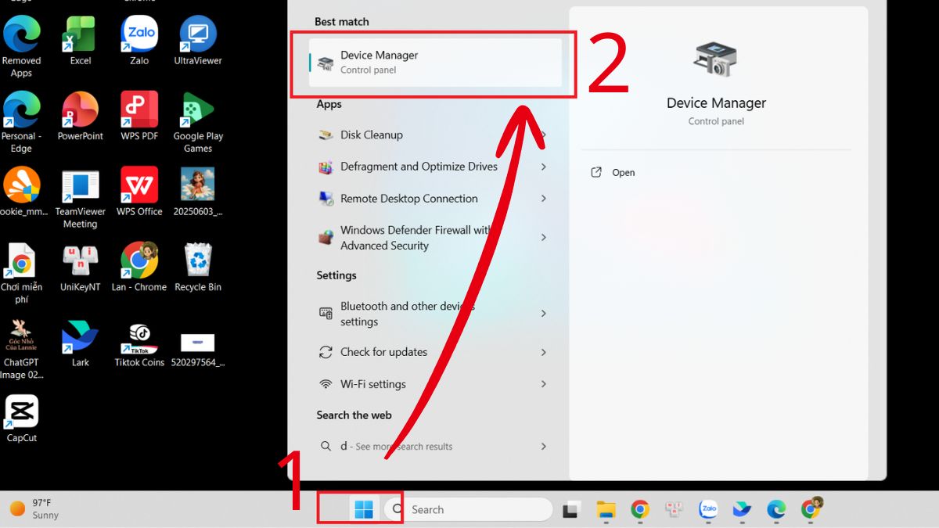Screen dimensions: 939x528
Task: Click taskbar Search box
Action: pyautogui.click(x=468, y=509)
